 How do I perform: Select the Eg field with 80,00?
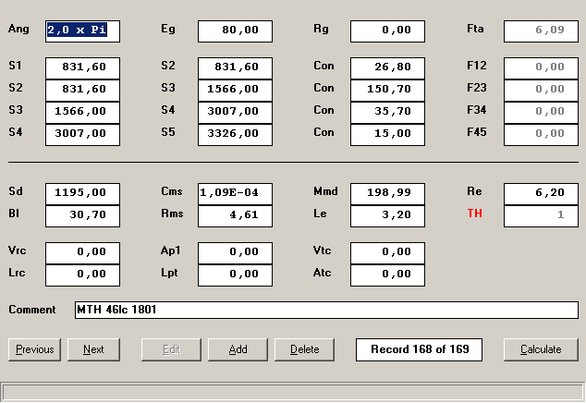235,31
